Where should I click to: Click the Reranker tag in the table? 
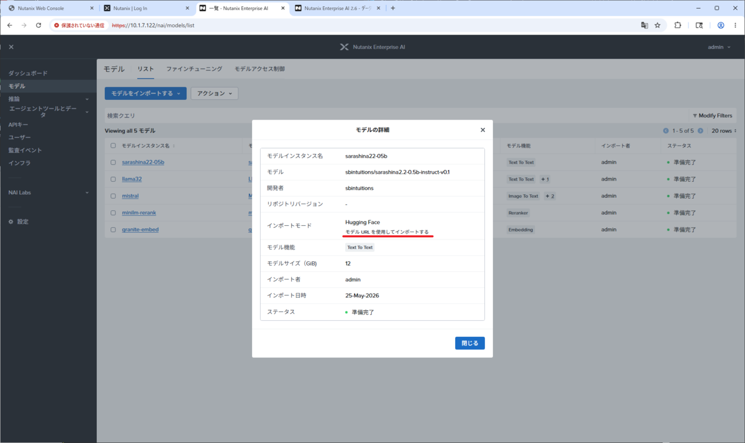click(x=518, y=213)
